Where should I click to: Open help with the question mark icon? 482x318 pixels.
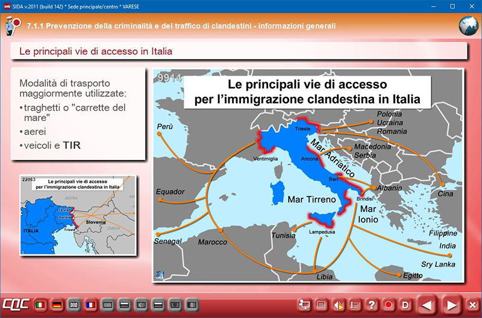click(x=372, y=305)
